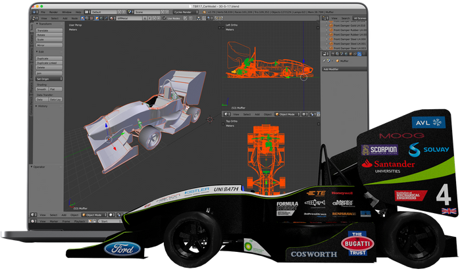Switch to Object properties tab icon

tap(351, 54)
